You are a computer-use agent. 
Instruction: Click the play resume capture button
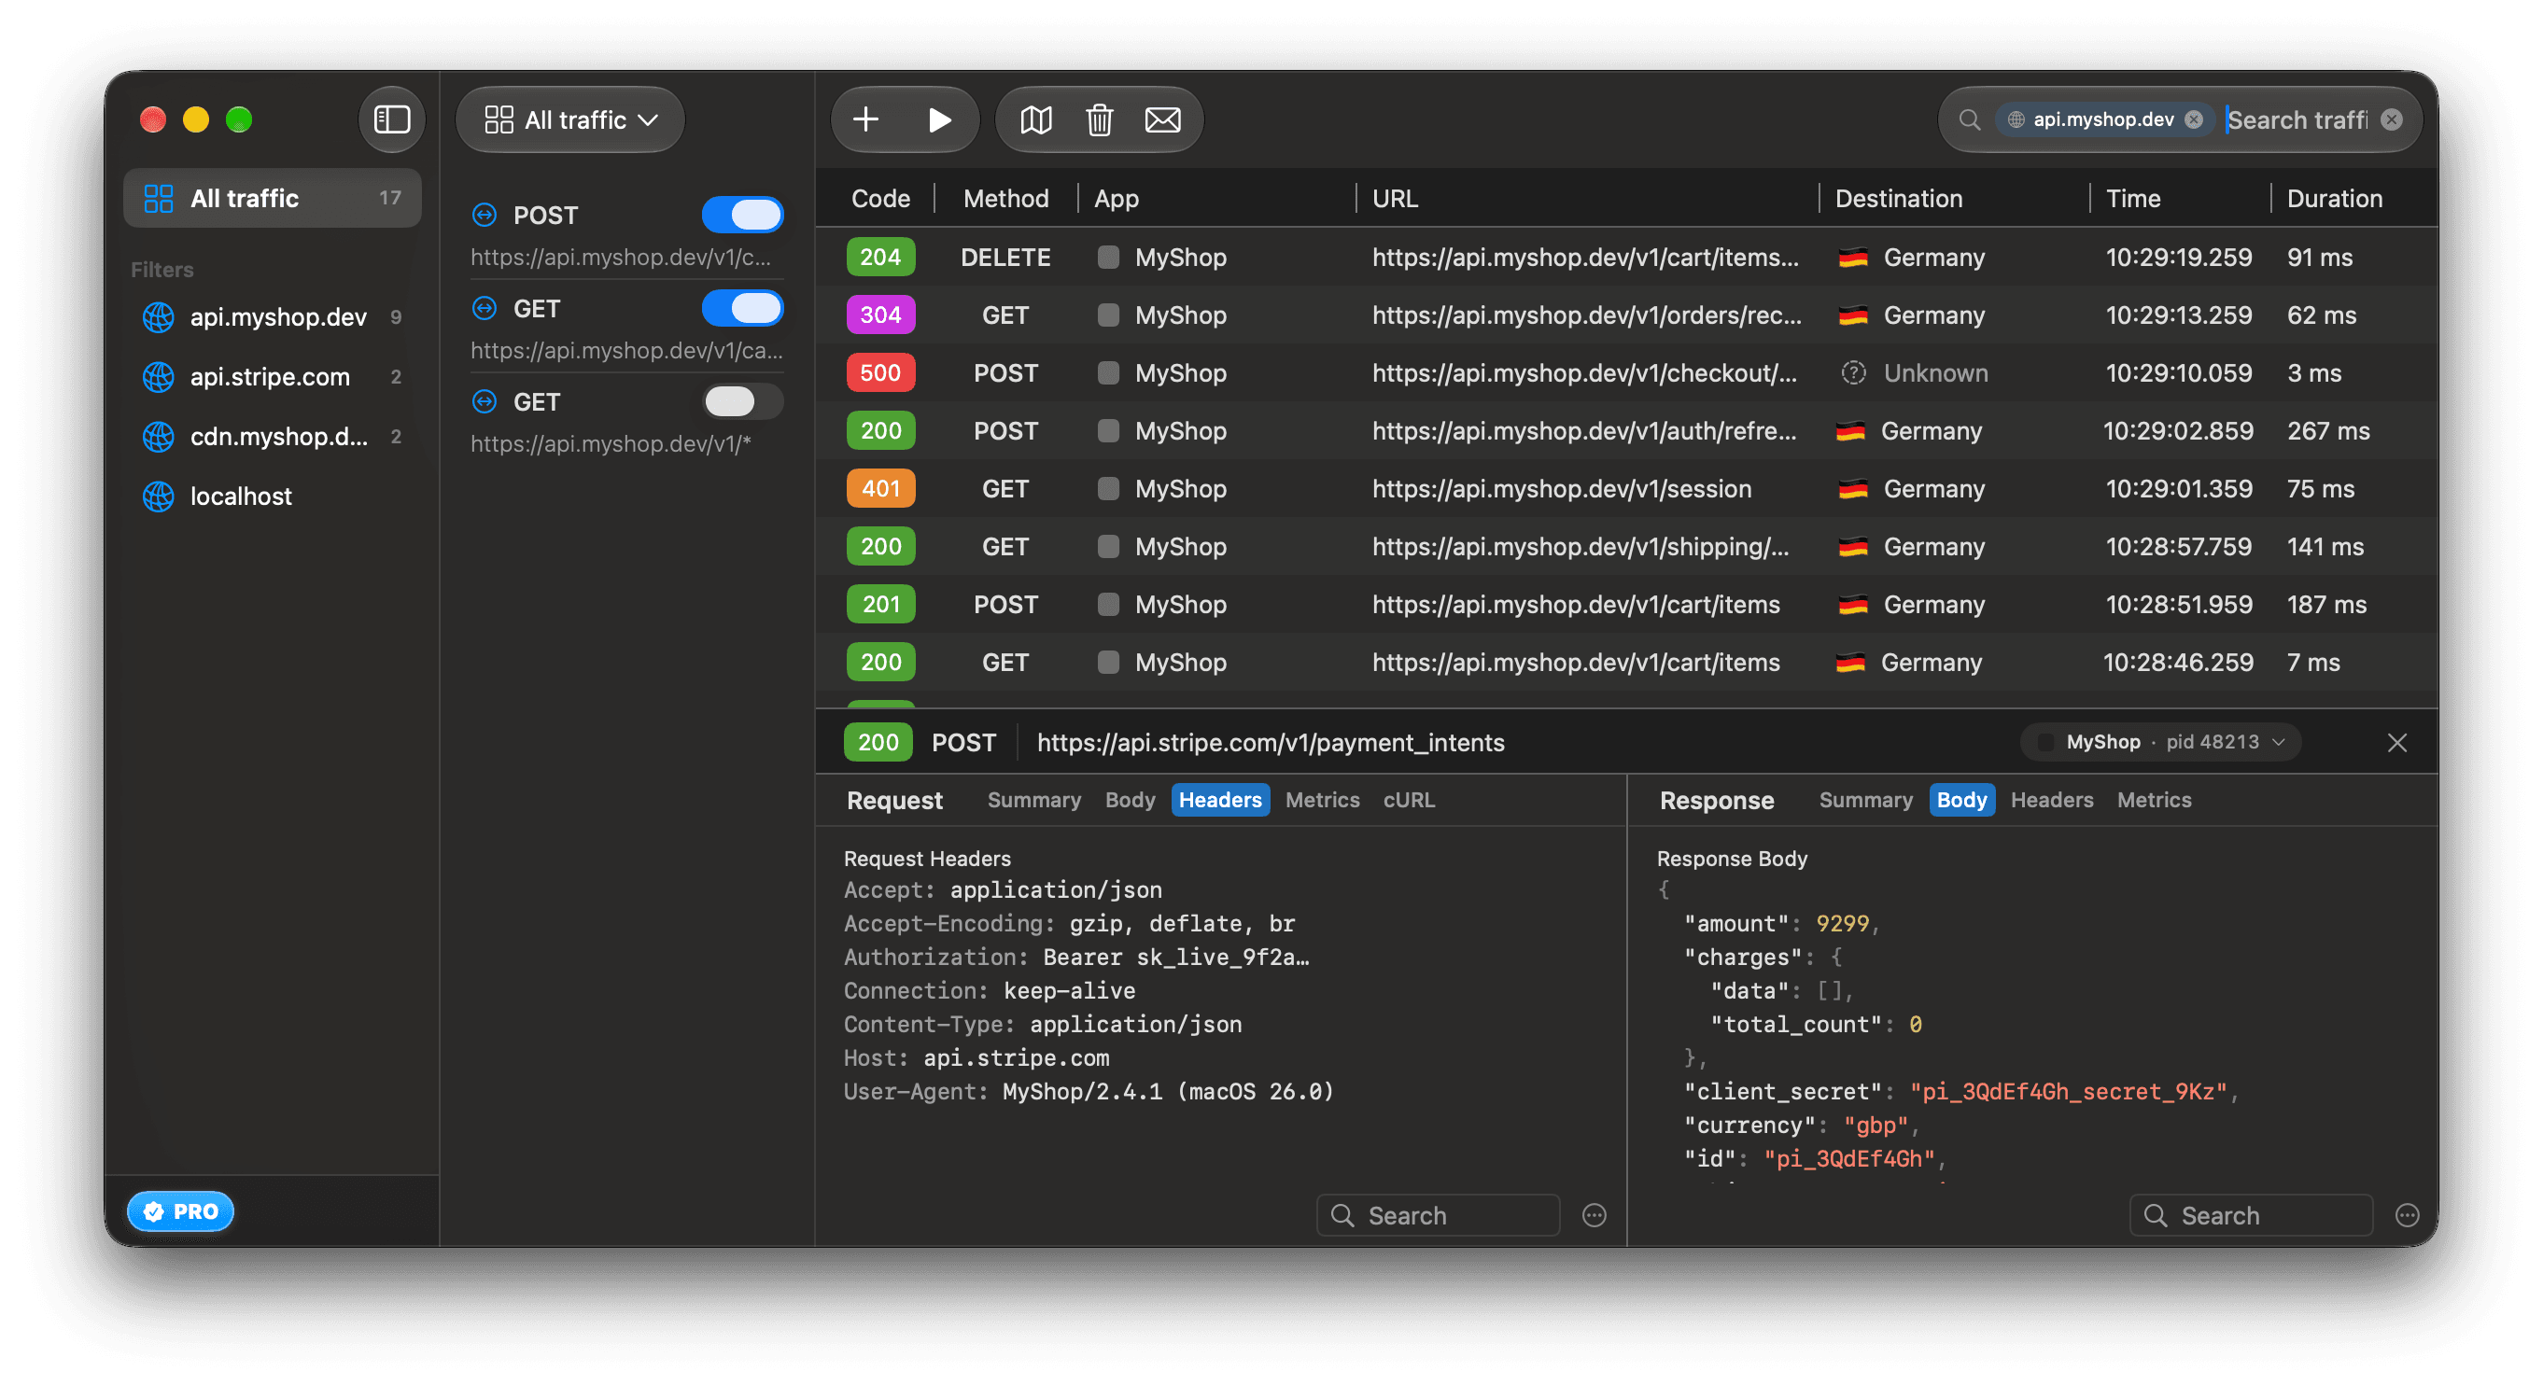[939, 119]
